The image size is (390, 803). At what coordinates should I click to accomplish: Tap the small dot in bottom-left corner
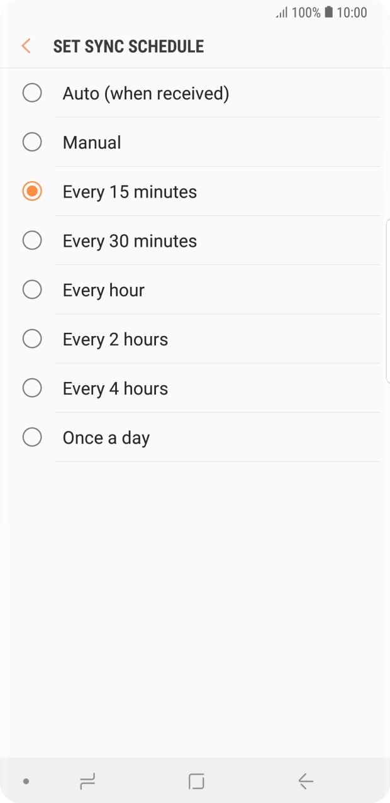pos(25,782)
